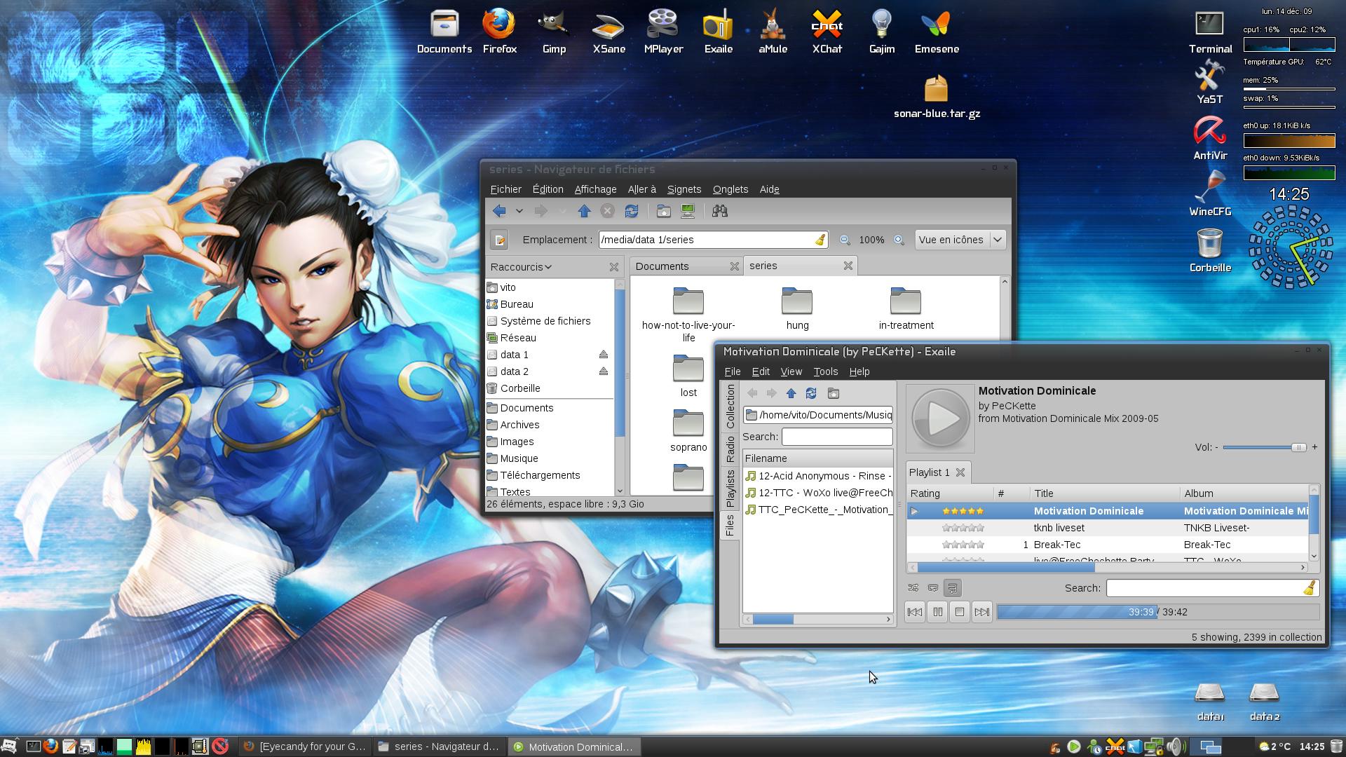This screenshot has width=1346, height=757.
Task: Open the MPlayer desktop icon
Action: pyautogui.click(x=663, y=32)
